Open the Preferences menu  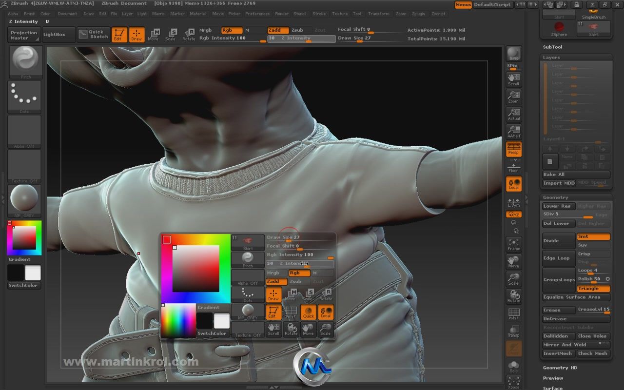[x=257, y=14]
